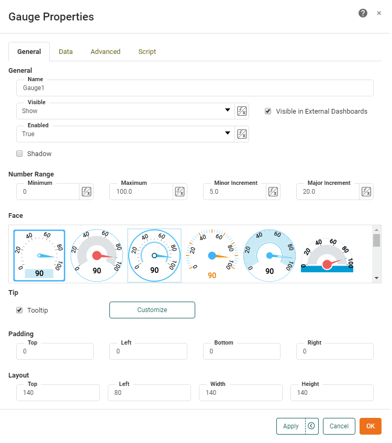The width and height of the screenshot is (392, 443).
Task: Click the Major Increment fx icon
Action: 366,192
